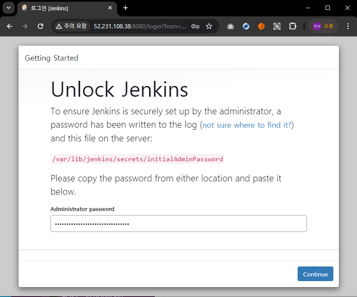Reload the Jenkins login page
The width and height of the screenshot is (357, 297).
pos(40,26)
